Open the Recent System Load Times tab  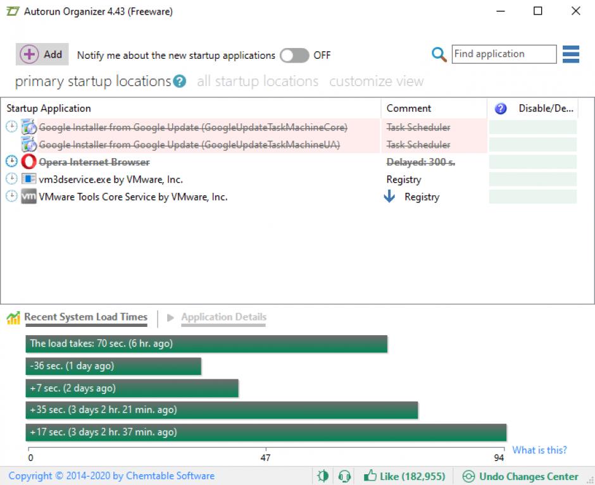[85, 317]
